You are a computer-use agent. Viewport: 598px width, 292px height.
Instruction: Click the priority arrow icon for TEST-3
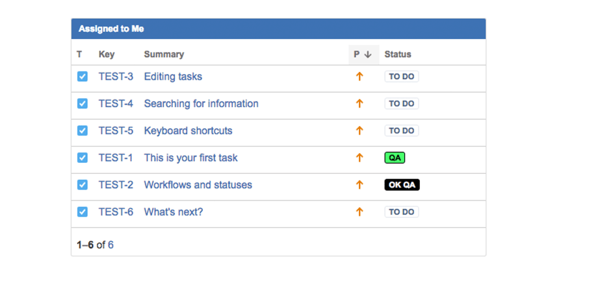click(359, 77)
